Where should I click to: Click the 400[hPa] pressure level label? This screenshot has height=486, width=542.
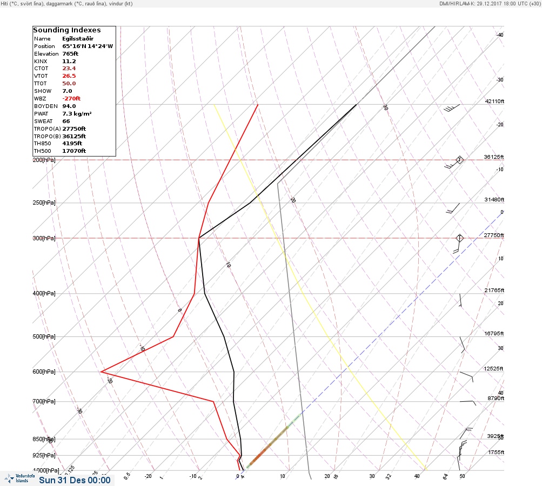(44, 293)
